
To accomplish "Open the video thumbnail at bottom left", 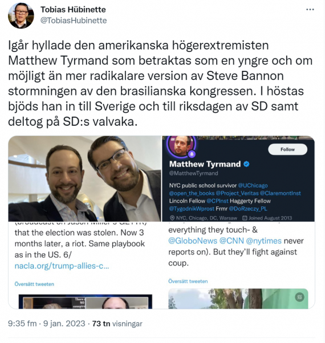I will click(86, 302).
